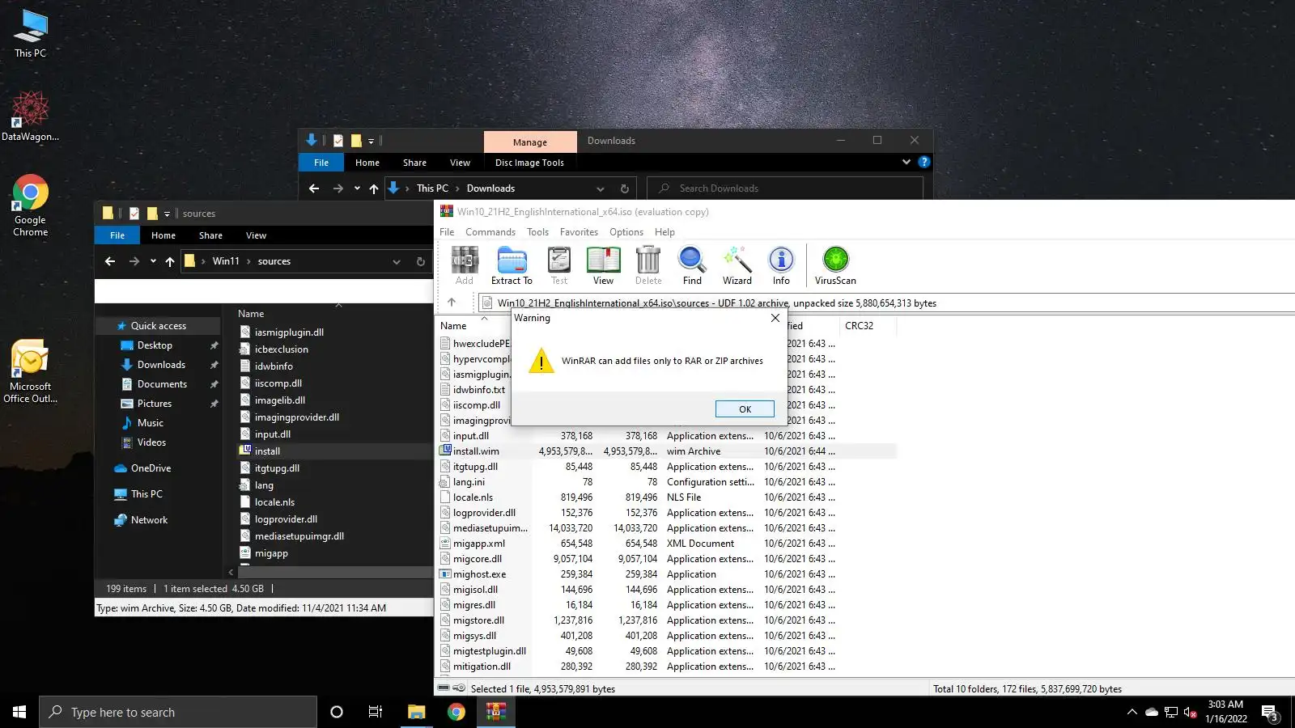Image resolution: width=1295 pixels, height=728 pixels.
Task: Open the WinRAR Help menu
Action: coord(664,232)
